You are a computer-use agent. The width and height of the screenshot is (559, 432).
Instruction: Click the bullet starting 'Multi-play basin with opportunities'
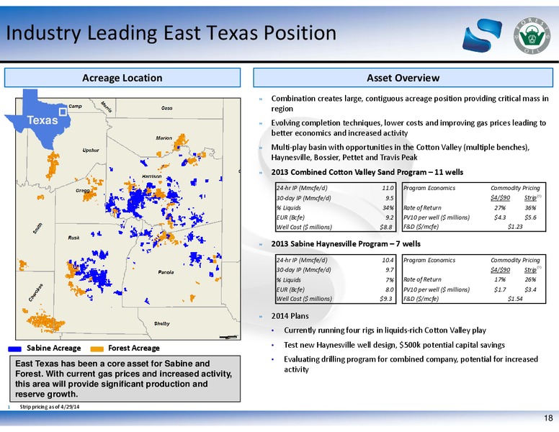[401, 152]
